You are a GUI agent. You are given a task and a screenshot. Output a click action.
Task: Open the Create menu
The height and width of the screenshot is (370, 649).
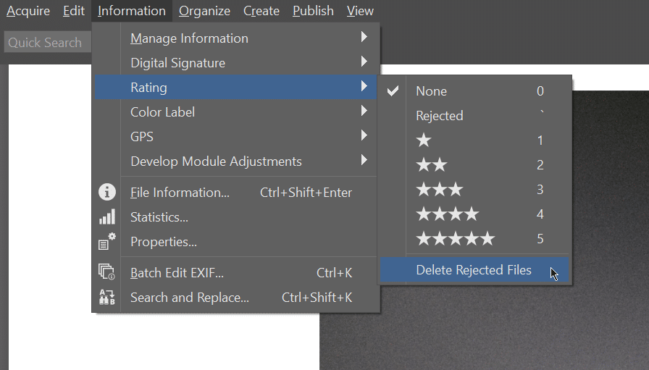[261, 11]
